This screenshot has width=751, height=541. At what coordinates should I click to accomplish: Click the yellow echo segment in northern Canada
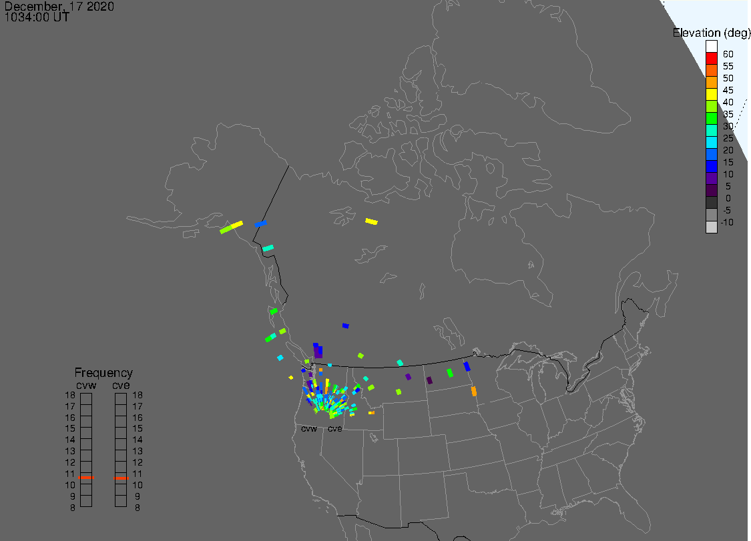(371, 221)
